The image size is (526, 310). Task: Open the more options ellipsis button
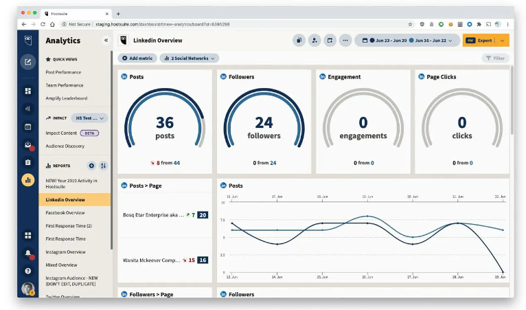point(345,41)
